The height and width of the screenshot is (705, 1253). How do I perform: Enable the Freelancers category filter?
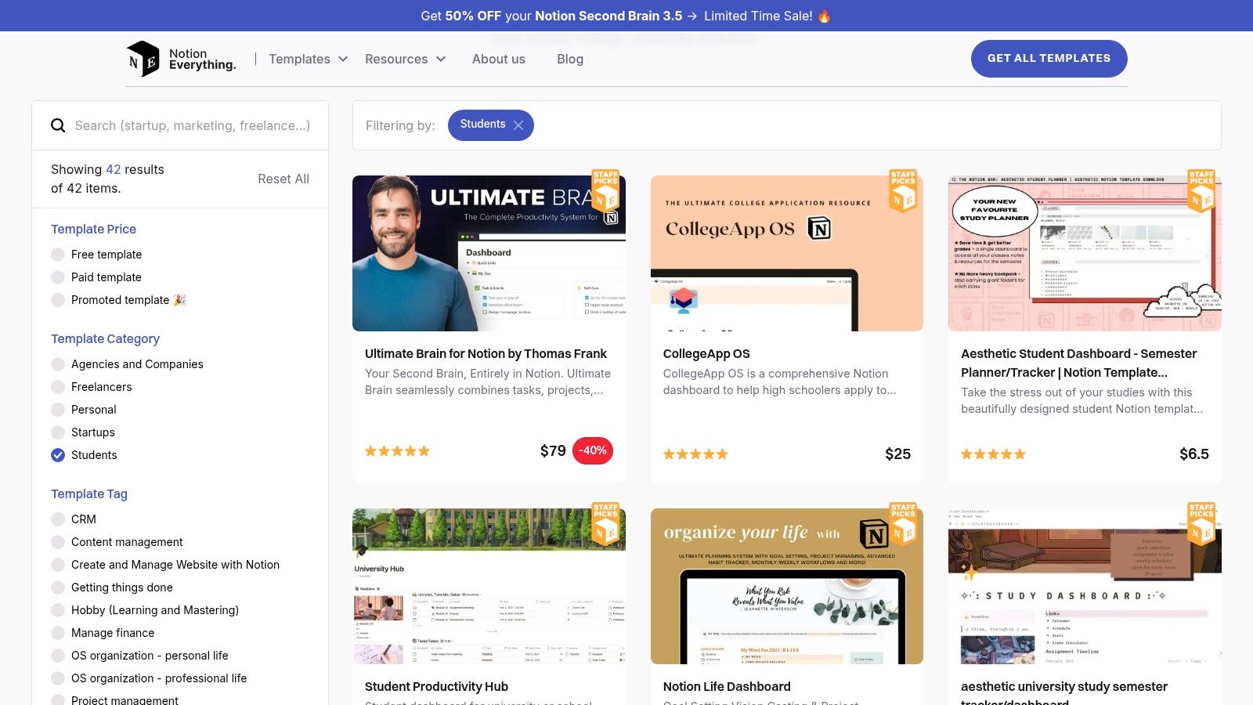point(58,387)
